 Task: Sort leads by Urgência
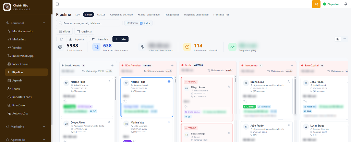click(84, 31)
